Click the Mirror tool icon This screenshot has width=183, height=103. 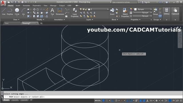[38, 13]
